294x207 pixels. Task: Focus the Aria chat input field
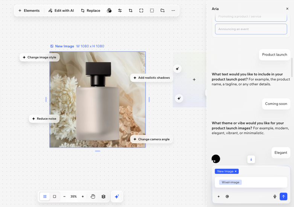(251, 182)
